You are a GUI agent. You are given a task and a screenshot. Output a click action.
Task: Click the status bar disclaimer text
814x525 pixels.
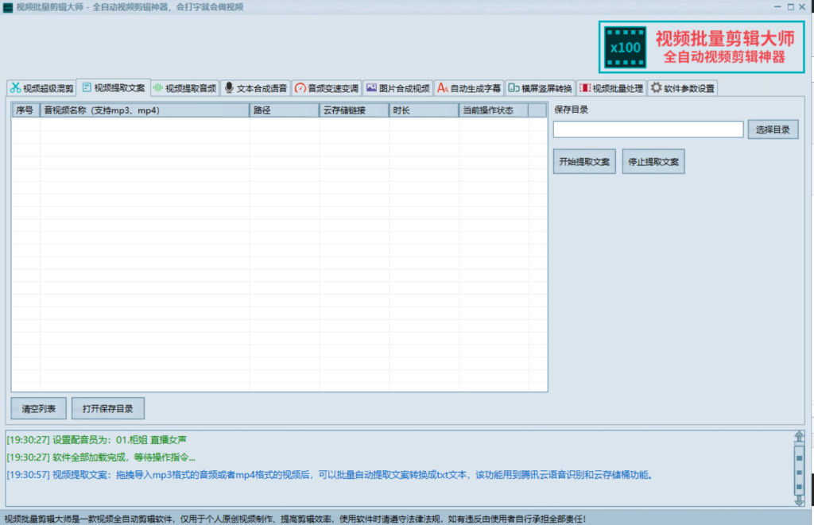[295, 519]
